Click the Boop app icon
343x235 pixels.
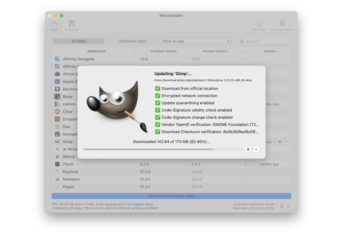pyautogui.click(x=57, y=97)
